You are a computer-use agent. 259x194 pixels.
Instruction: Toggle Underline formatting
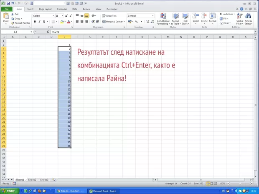[44, 22]
